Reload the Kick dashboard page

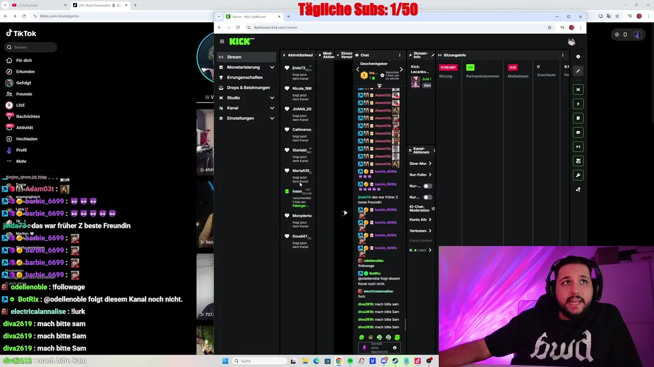238,28
